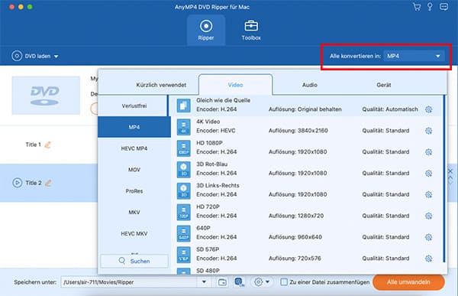Select the 640P preset icon
Image resolution: width=458 pixels, height=296 pixels.
[184, 233]
